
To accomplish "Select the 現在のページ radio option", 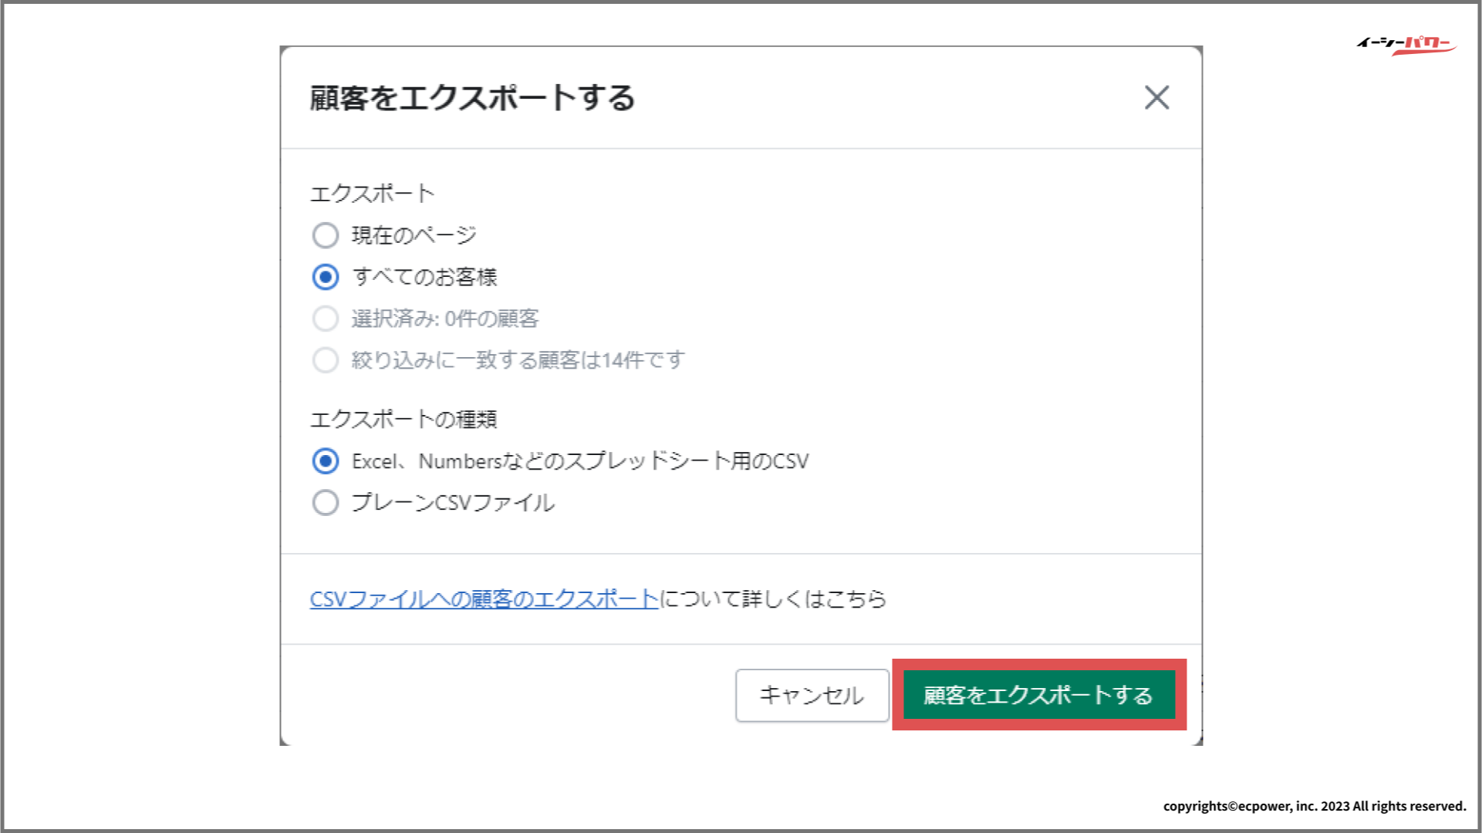I will [326, 235].
